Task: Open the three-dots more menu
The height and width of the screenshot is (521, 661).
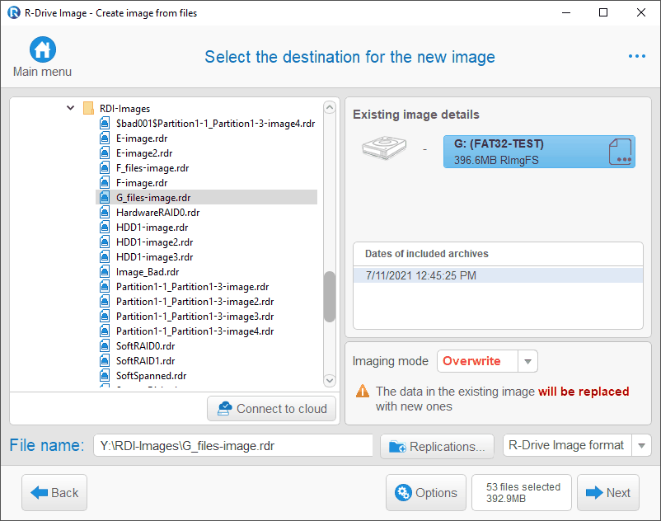Action: coord(636,56)
